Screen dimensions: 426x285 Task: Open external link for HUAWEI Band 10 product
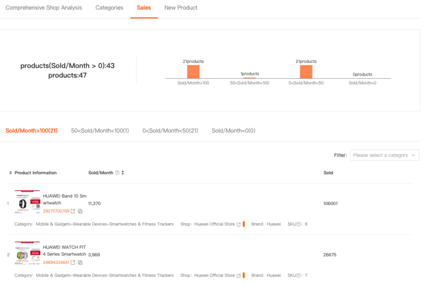pos(73,211)
